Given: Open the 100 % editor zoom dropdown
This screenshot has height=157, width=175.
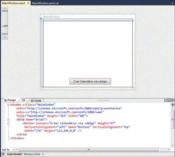Looking at the screenshot, I should 13,150.
